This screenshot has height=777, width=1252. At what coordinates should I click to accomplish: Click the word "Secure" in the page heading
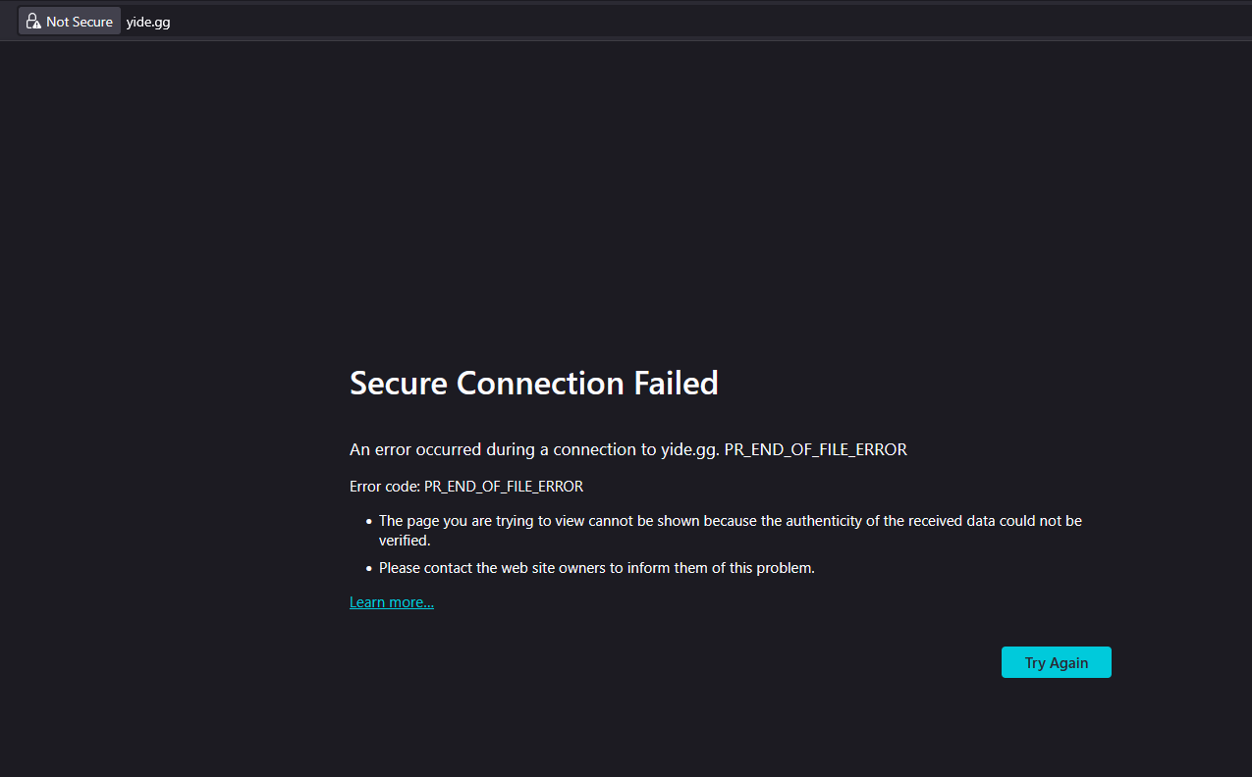(399, 383)
